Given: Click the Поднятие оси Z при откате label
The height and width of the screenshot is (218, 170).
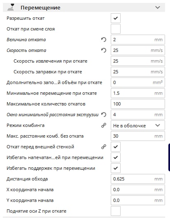Looking at the screenshot, I should [x=37, y=211].
